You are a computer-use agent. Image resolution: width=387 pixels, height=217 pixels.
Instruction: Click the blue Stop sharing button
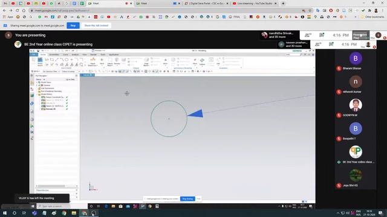click(73, 25)
